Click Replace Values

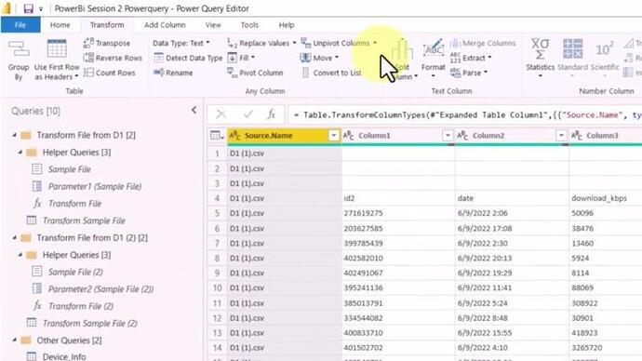point(261,43)
